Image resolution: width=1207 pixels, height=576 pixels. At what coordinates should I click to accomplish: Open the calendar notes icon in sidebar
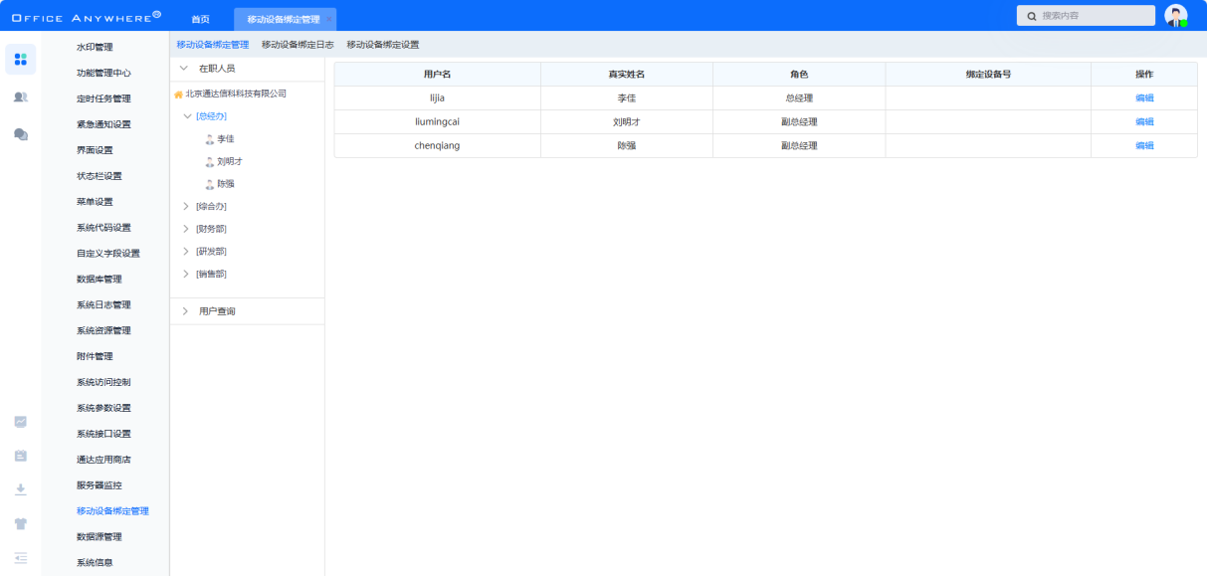coord(20,456)
